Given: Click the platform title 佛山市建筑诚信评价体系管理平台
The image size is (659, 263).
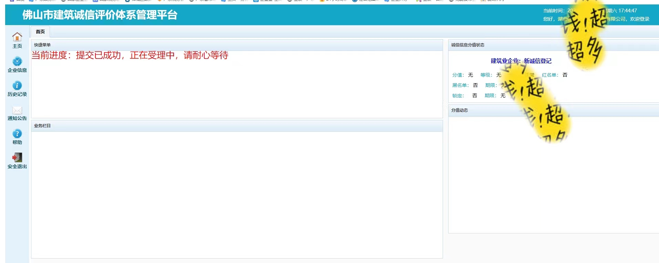Looking at the screenshot, I should coord(100,15).
